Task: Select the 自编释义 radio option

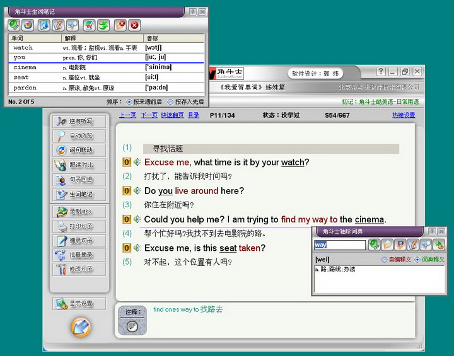Action: pyautogui.click(x=384, y=260)
